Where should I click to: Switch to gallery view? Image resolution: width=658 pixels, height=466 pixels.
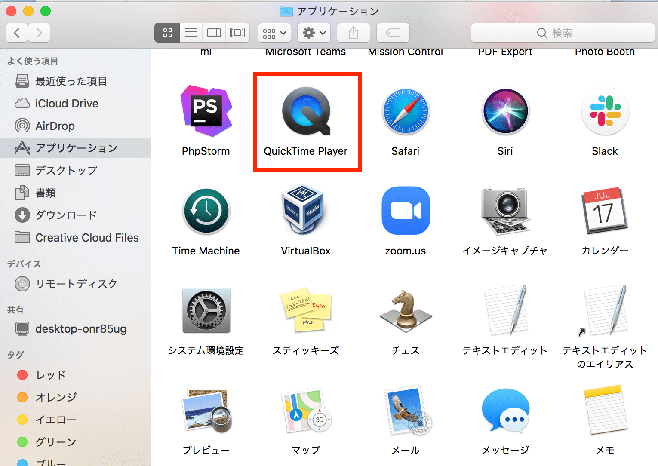(237, 33)
